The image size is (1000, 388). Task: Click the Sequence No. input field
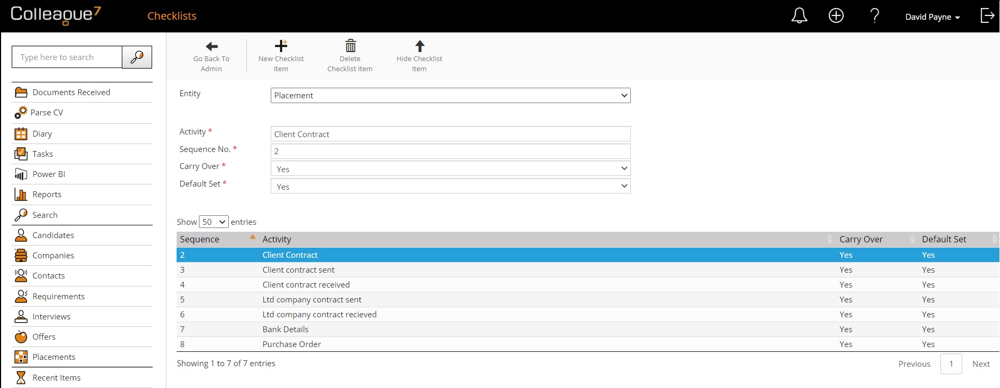451,151
